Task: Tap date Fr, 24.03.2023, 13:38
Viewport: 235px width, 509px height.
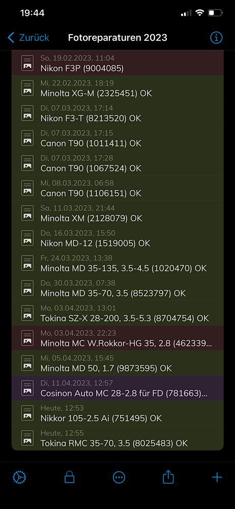Action: click(x=77, y=258)
